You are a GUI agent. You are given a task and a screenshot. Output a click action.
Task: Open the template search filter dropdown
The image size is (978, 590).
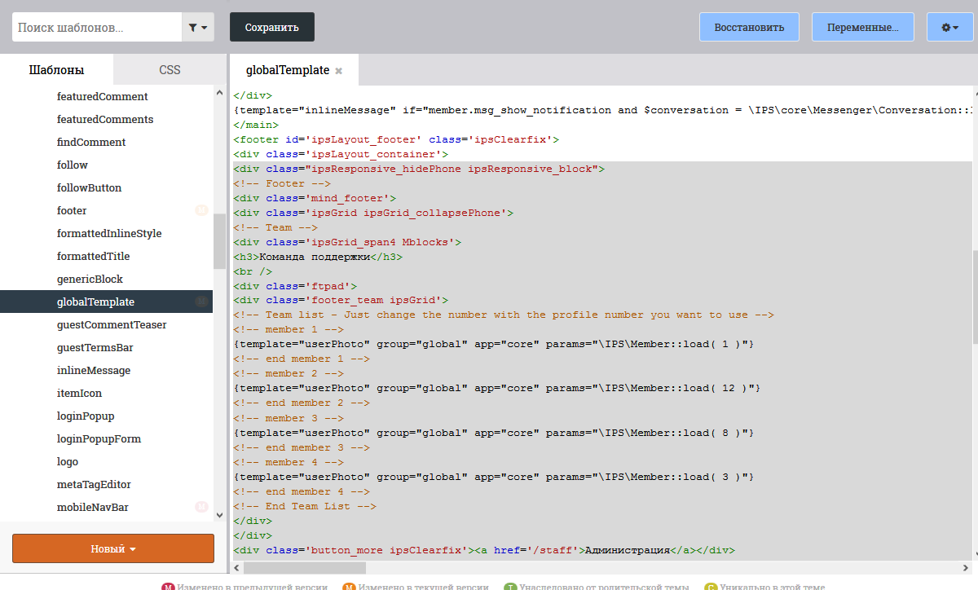[198, 27]
